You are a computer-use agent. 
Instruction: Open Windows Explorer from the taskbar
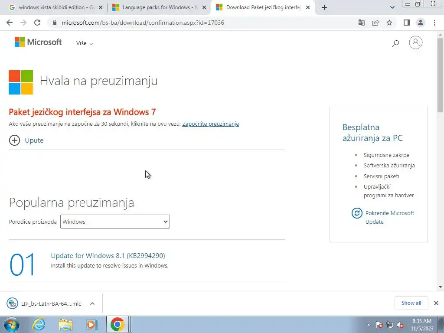pos(65,324)
